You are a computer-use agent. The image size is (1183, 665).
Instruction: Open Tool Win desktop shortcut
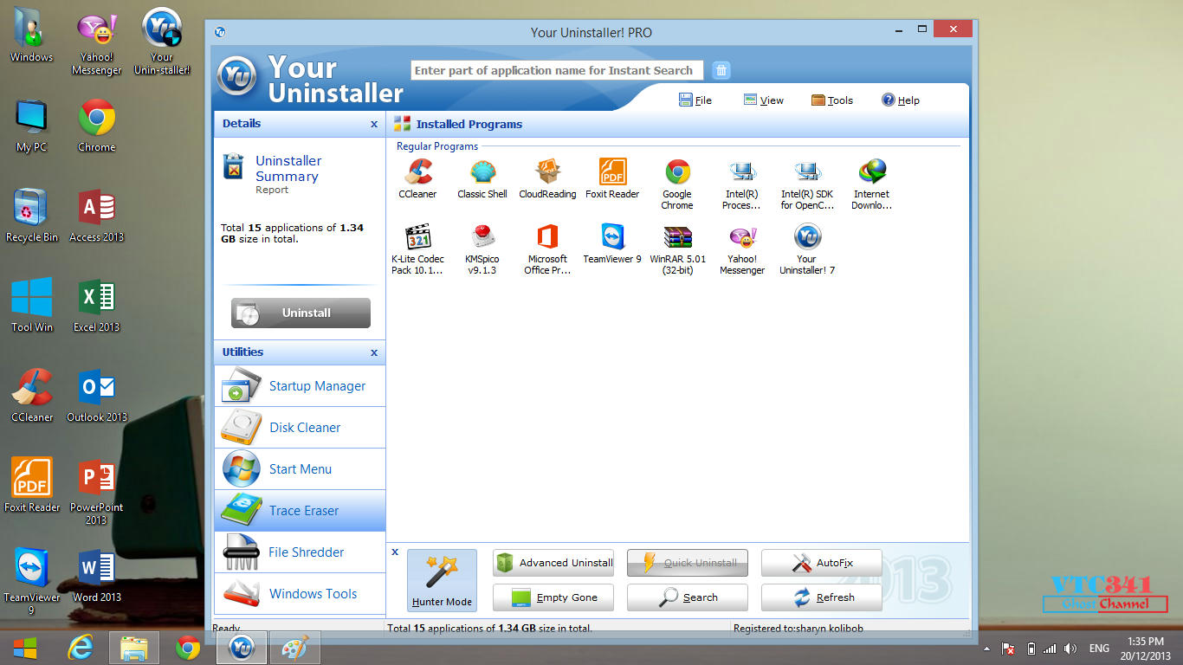click(32, 306)
